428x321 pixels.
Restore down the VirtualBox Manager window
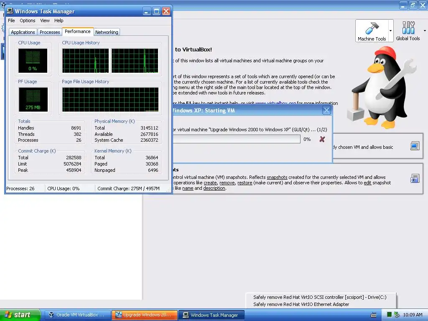click(413, 5)
